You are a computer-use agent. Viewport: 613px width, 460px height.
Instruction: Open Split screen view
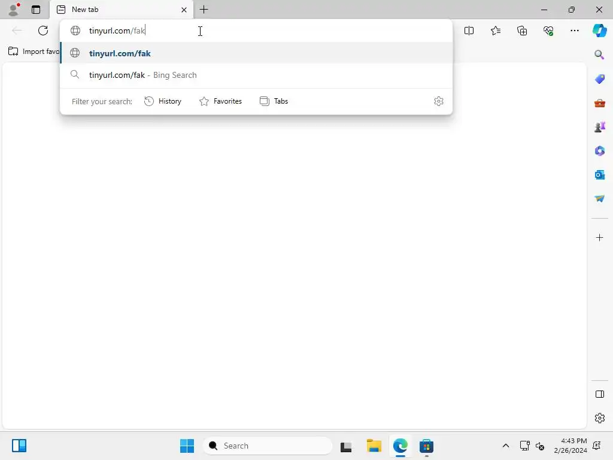(469, 31)
